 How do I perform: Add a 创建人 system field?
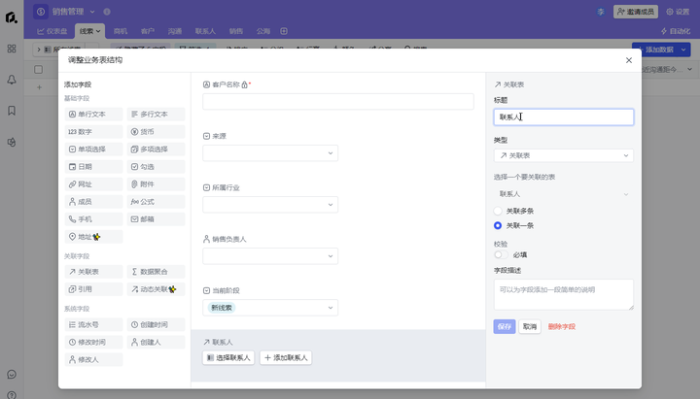pos(156,342)
